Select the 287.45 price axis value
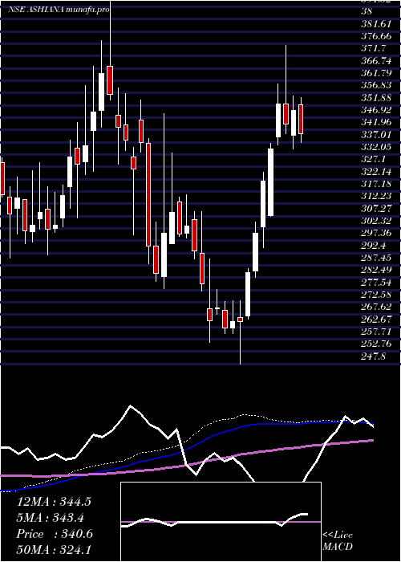Screen dimensions: 401x562 (376, 258)
